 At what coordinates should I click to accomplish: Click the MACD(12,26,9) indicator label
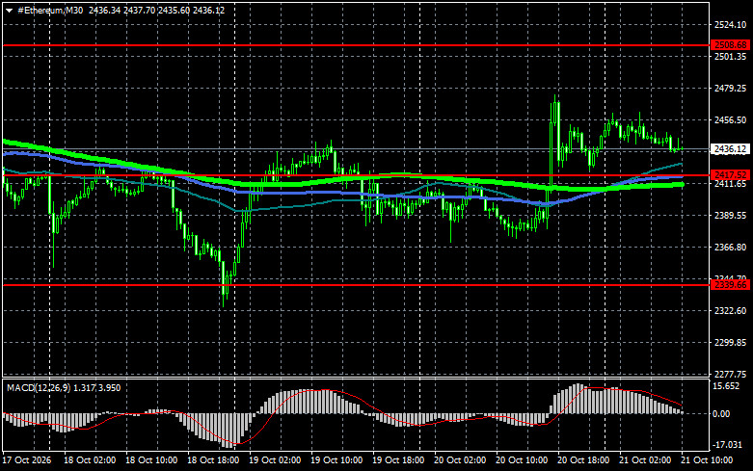tap(37, 388)
